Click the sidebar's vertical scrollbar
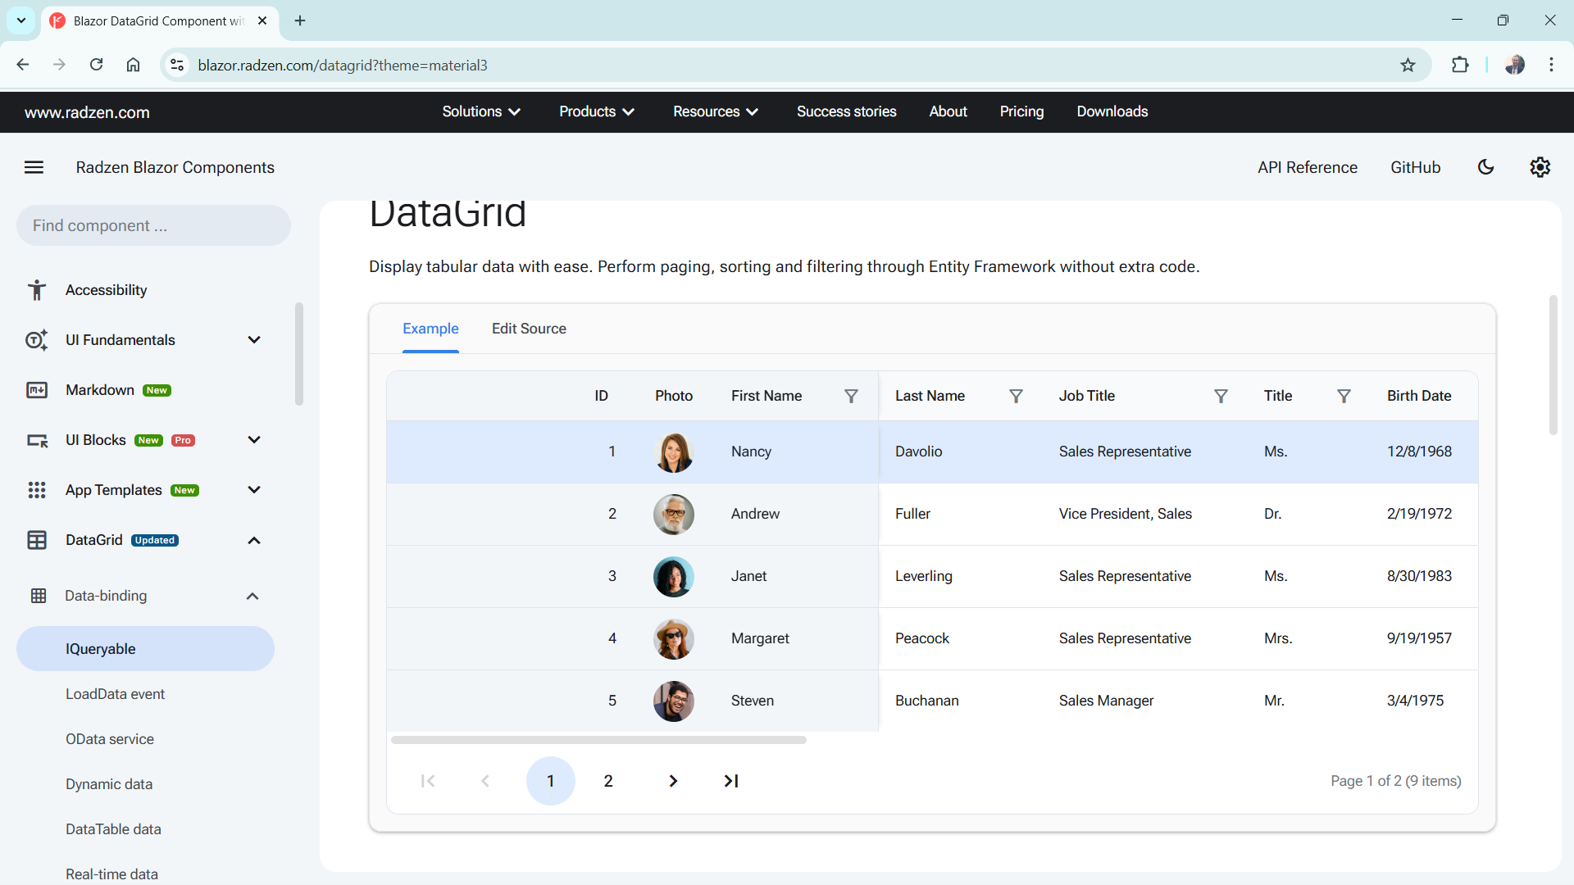 pyautogui.click(x=299, y=354)
